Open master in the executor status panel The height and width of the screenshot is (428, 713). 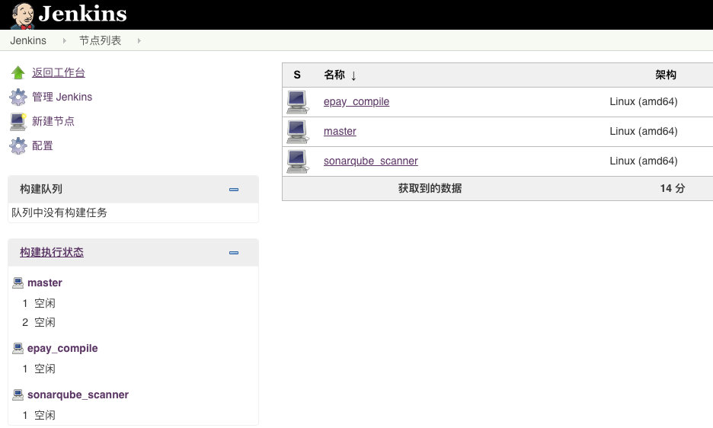[x=44, y=283]
